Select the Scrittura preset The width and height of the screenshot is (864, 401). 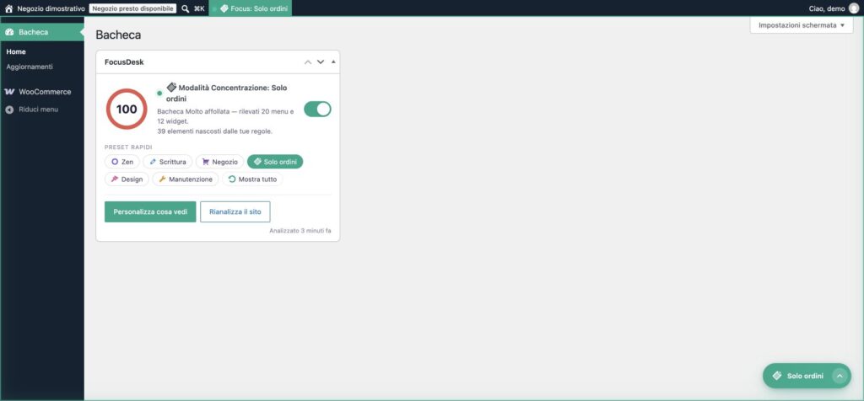[x=168, y=162]
